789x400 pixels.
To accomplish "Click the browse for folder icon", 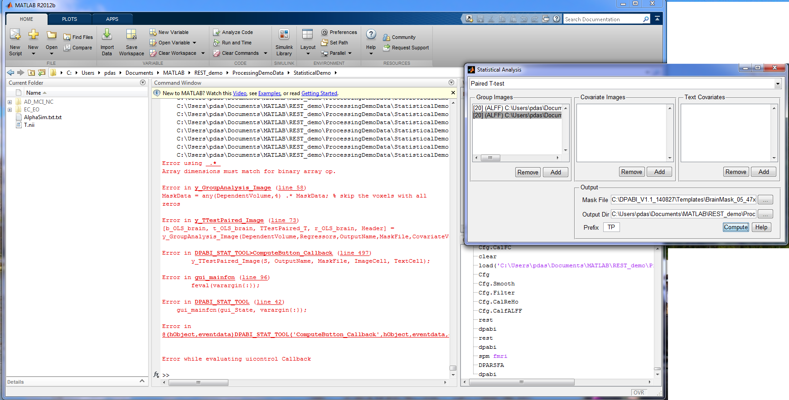I will pos(42,72).
